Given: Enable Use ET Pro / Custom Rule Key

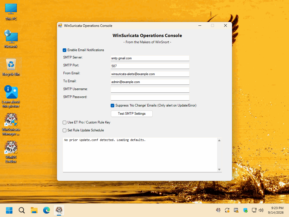Looking at the screenshot, I should [65, 123].
